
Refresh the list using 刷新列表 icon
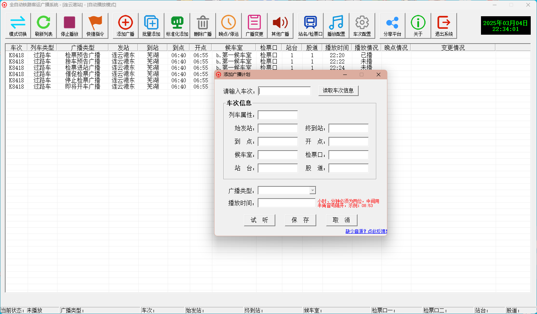click(44, 25)
